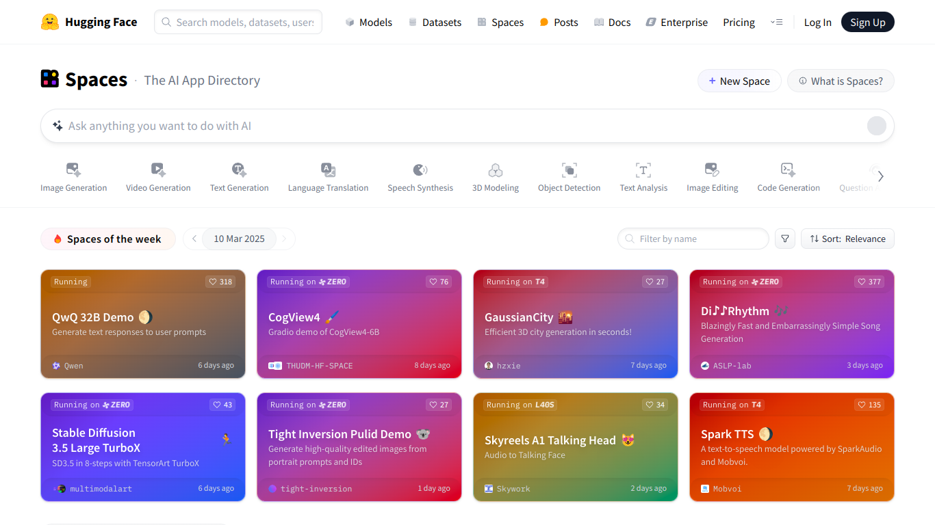935x525 pixels.
Task: Click the Ask anything AI search box
Action: click(x=467, y=126)
